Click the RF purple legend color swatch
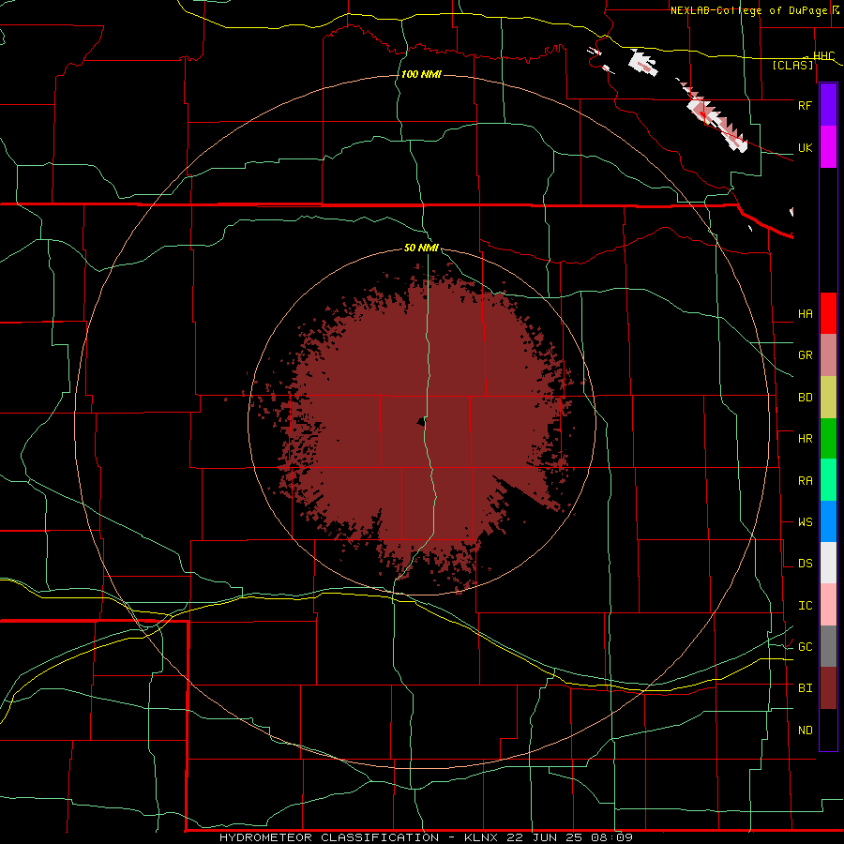The image size is (844, 844). click(828, 105)
